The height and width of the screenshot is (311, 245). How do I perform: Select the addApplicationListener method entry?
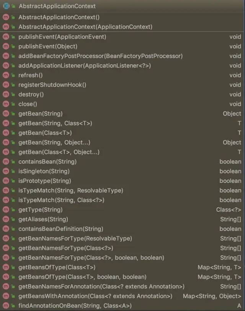(x=84, y=66)
